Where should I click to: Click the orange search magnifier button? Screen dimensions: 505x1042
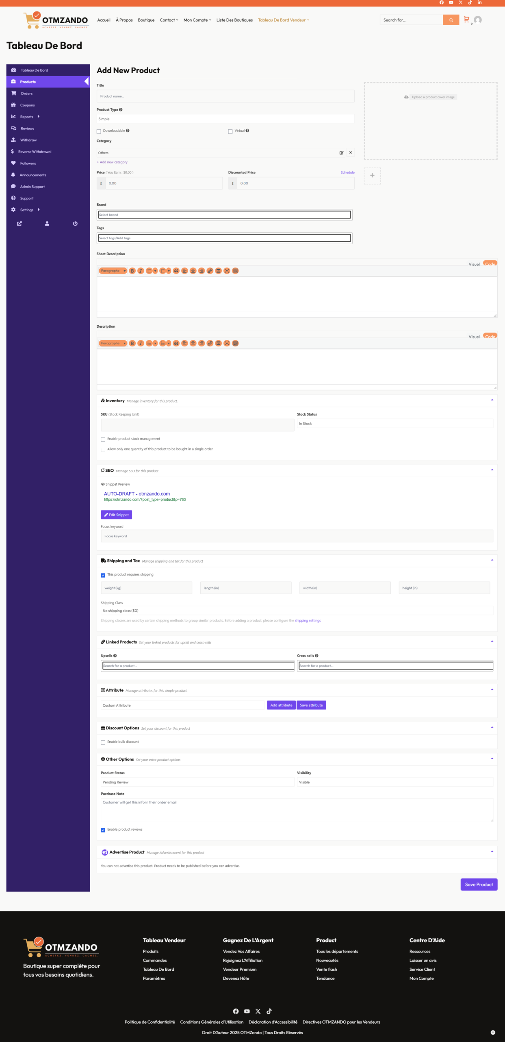[x=451, y=20]
